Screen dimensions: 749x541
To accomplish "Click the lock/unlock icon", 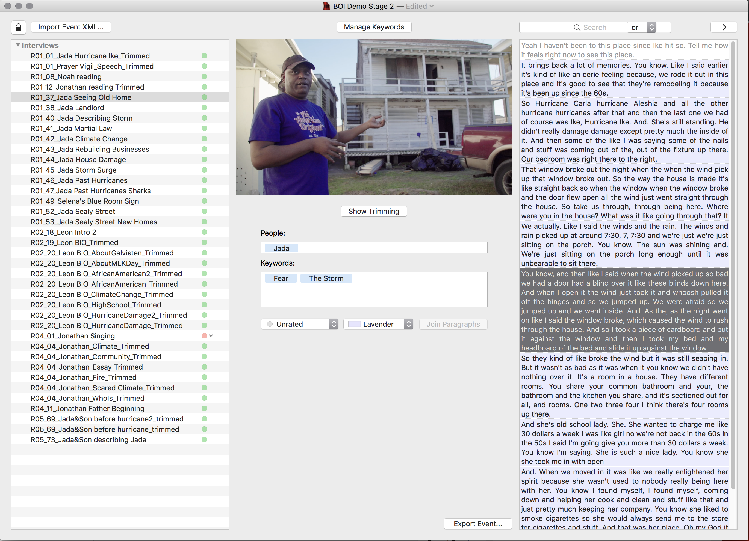I will tap(17, 27).
